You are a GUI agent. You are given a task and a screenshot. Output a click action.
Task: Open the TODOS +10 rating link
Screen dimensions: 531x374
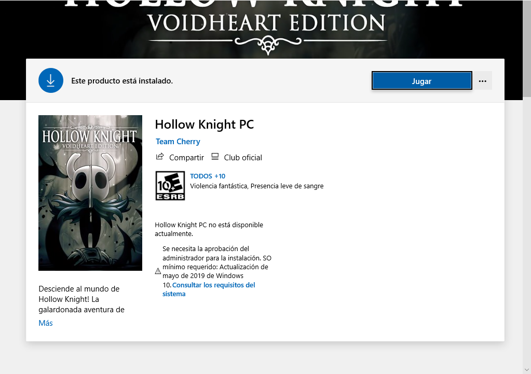208,176
